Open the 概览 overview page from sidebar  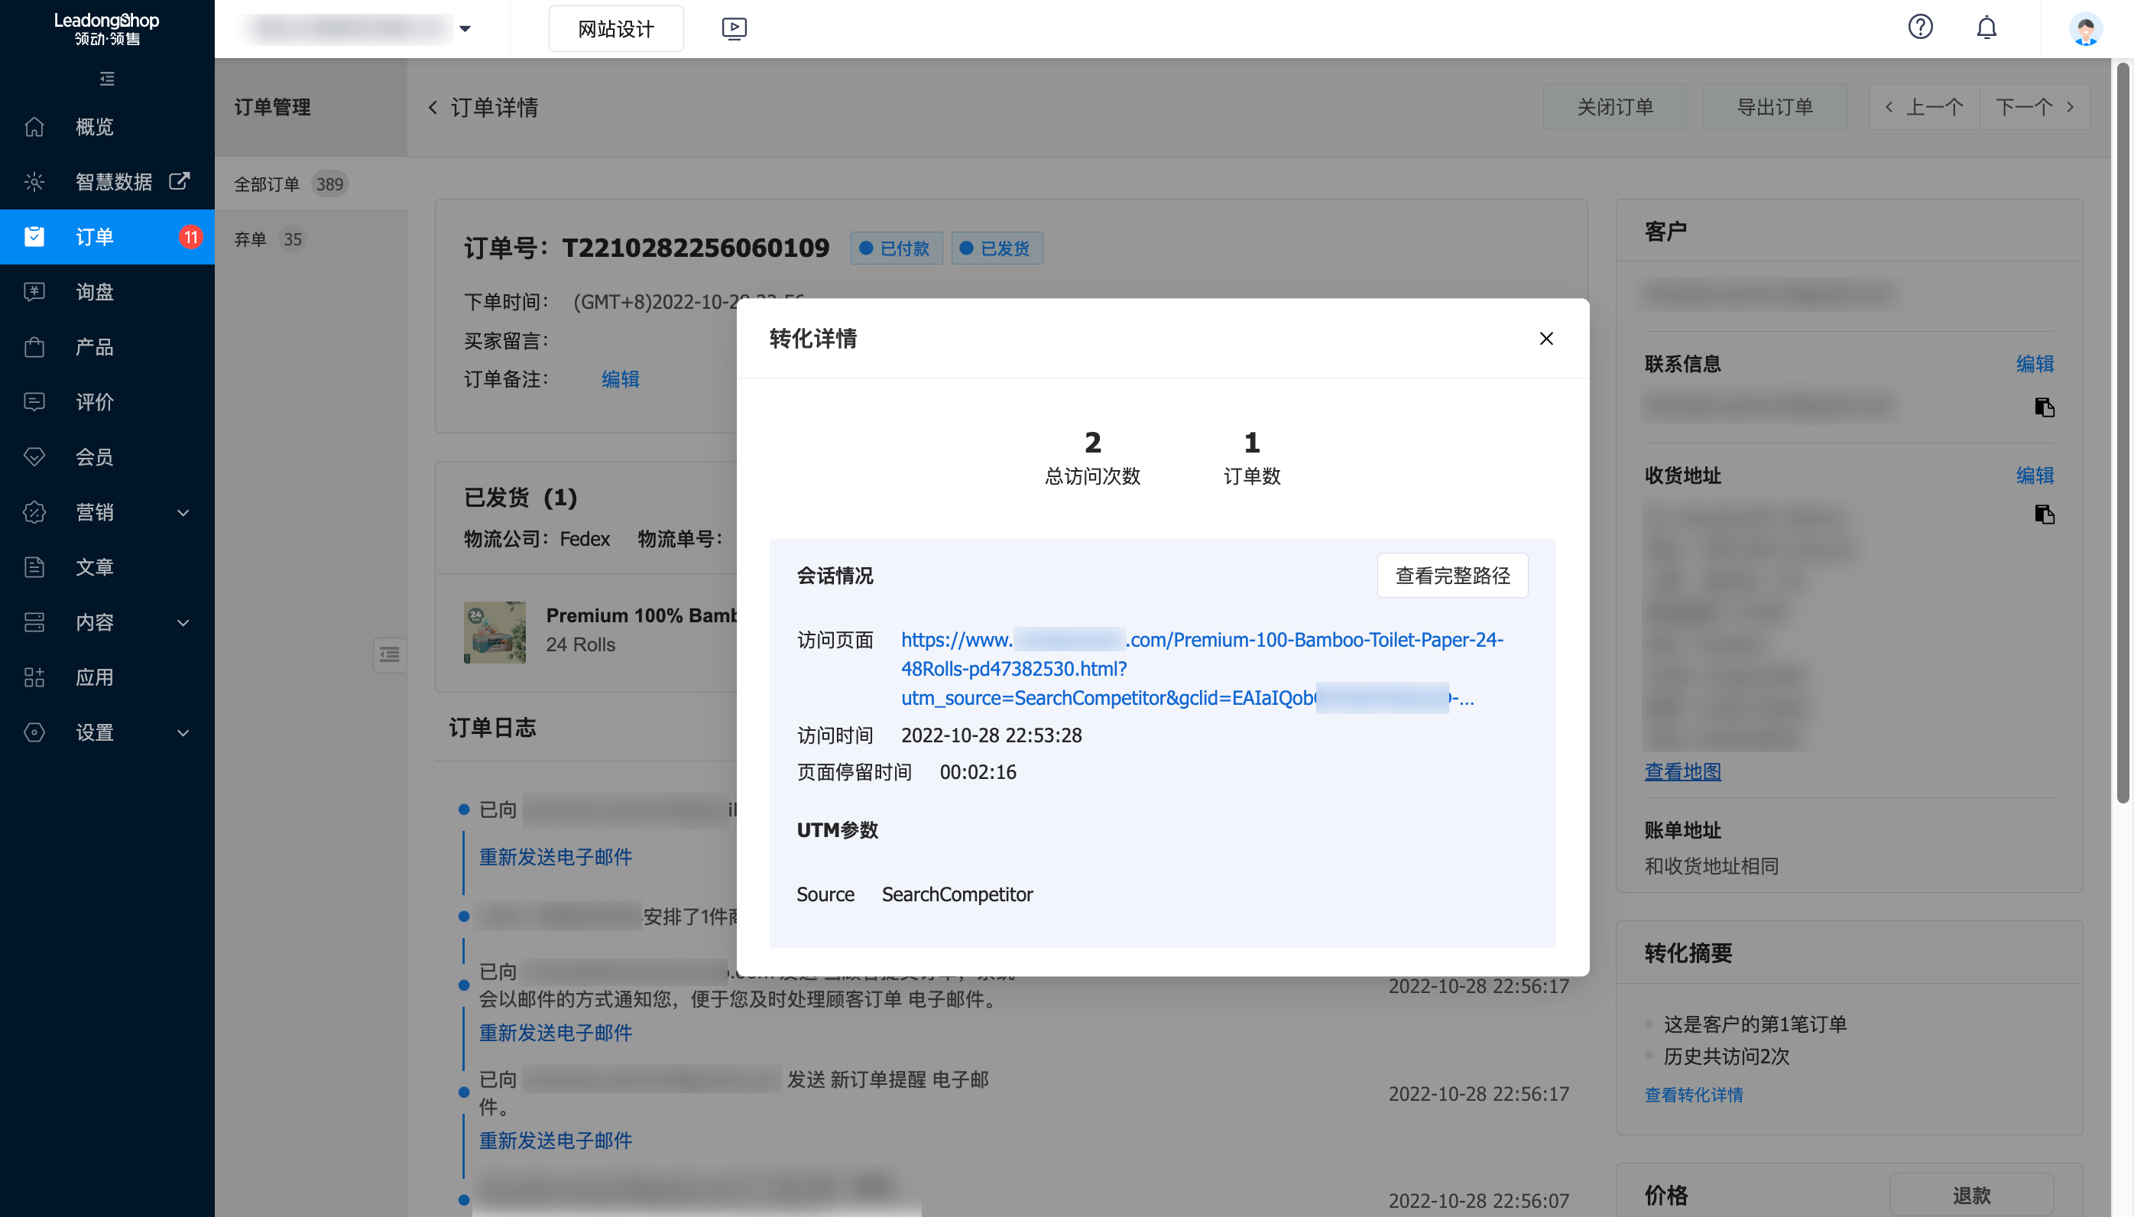pos(95,127)
